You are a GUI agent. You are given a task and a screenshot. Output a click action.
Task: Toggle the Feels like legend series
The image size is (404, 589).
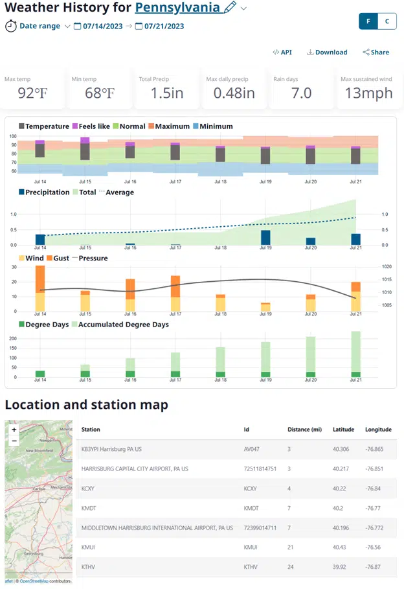91,126
